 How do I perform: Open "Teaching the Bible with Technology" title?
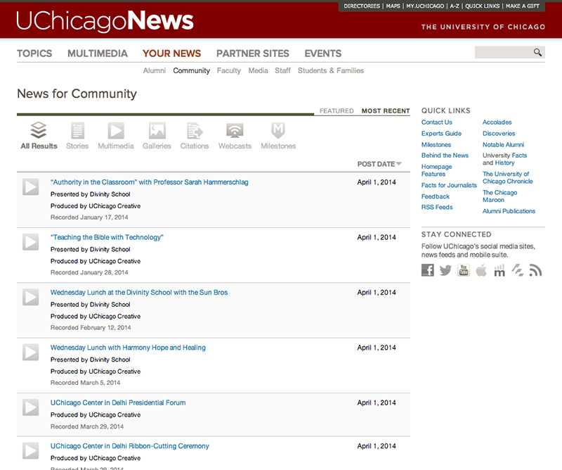(x=107, y=237)
